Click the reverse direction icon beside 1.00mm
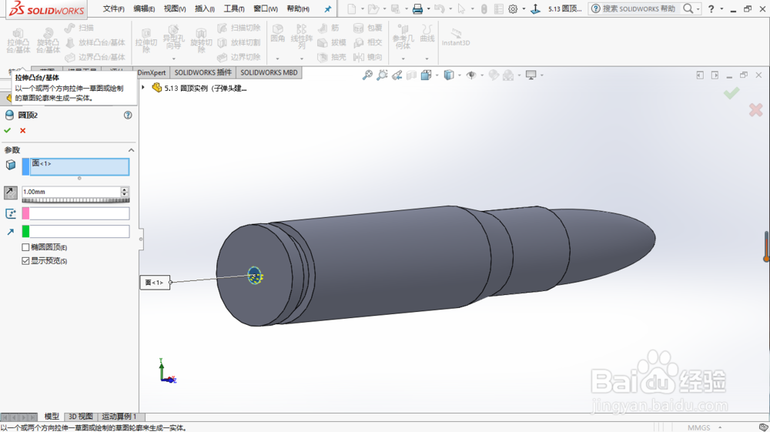Screen dimensions: 770x432 coord(11,193)
